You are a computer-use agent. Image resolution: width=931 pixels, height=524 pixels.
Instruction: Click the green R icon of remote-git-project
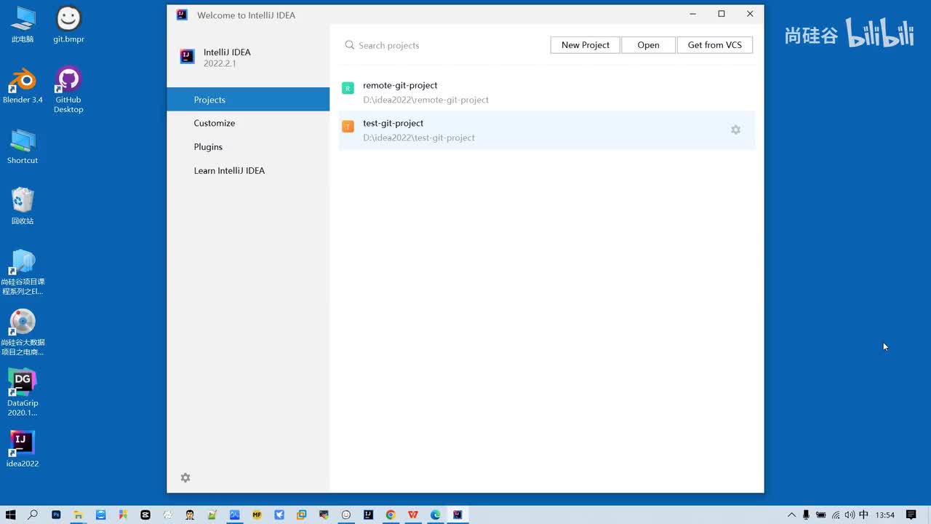(348, 88)
